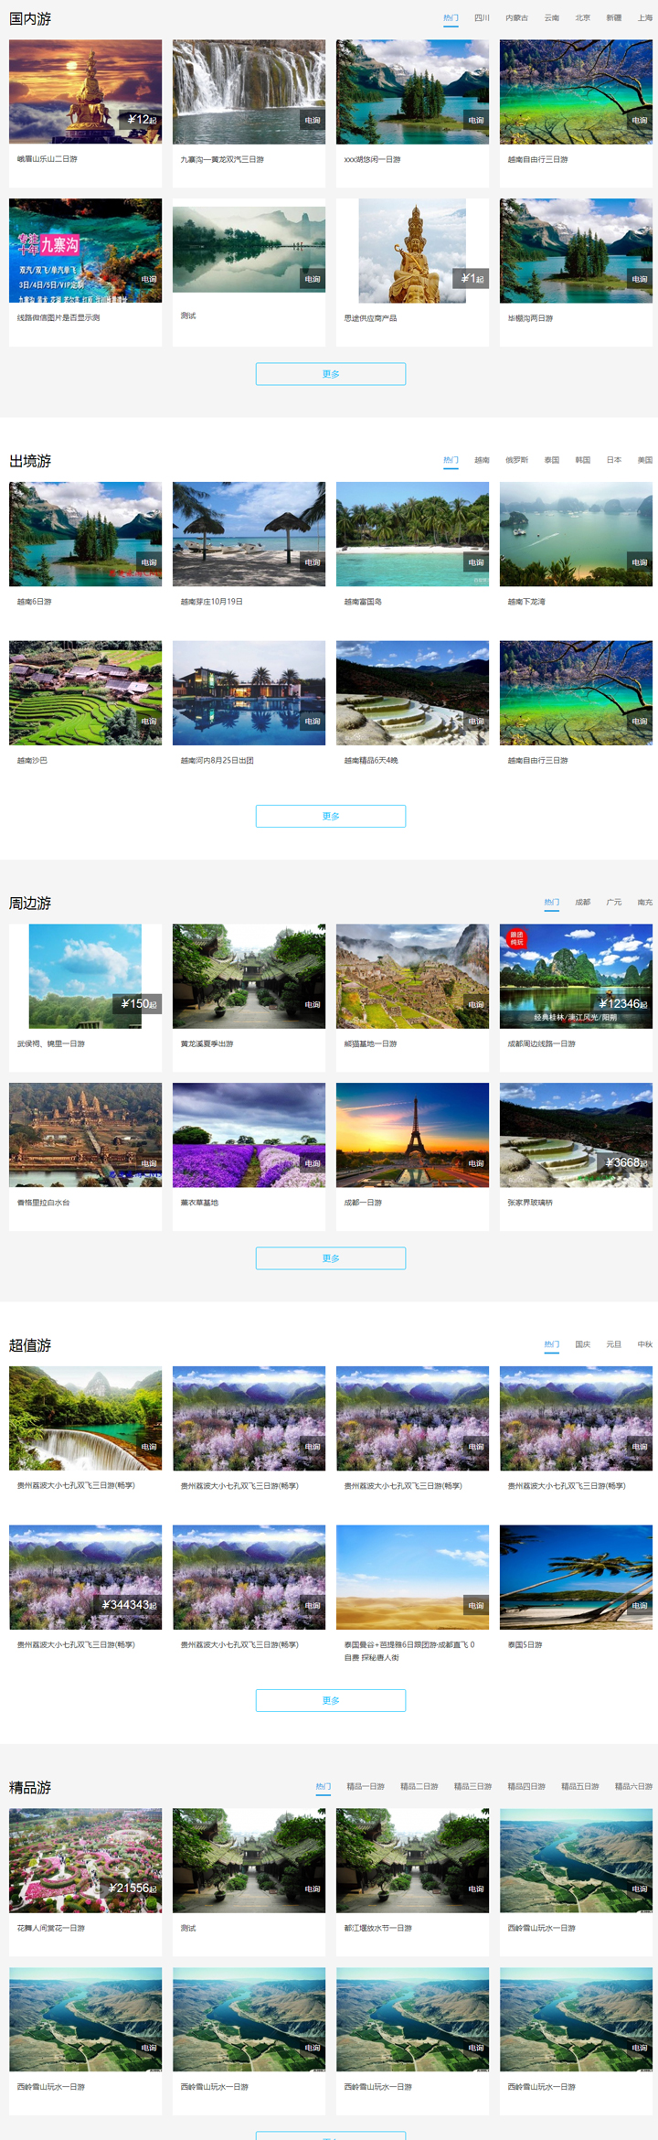Select the 国庆 tab in 超值游
Viewport: 658px width, 2140px height.
coord(582,1344)
